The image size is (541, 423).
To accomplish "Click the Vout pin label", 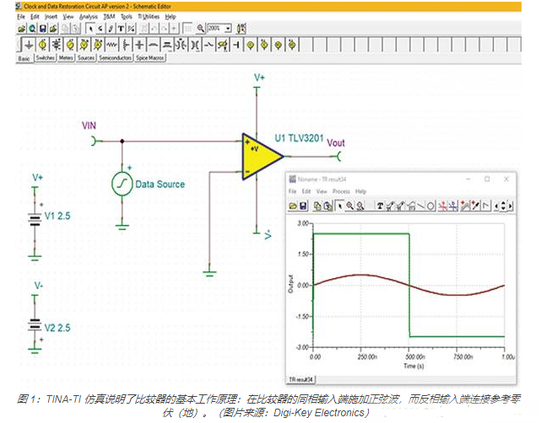I will (336, 143).
